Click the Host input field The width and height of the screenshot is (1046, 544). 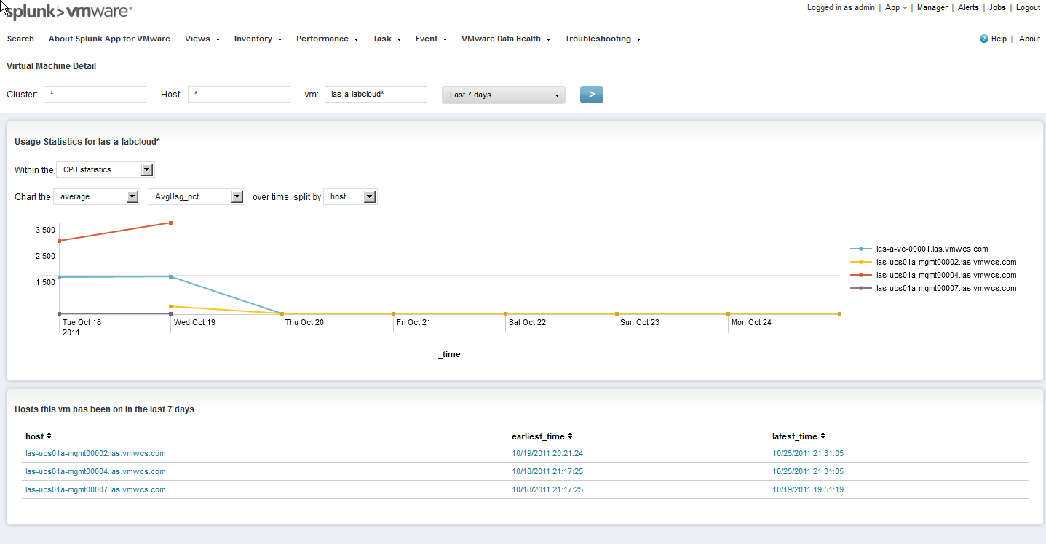tap(239, 94)
